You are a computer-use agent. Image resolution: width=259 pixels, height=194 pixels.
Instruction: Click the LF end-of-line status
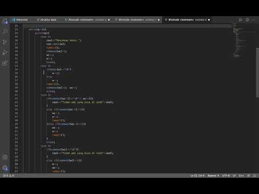point(234,176)
